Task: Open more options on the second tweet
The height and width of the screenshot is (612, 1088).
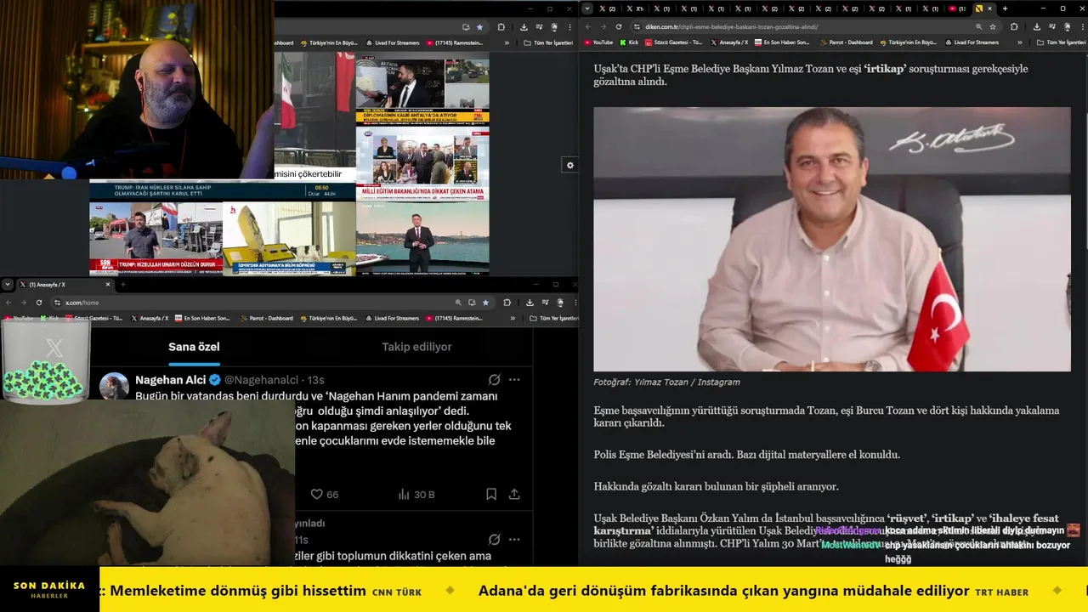Action: [513, 539]
